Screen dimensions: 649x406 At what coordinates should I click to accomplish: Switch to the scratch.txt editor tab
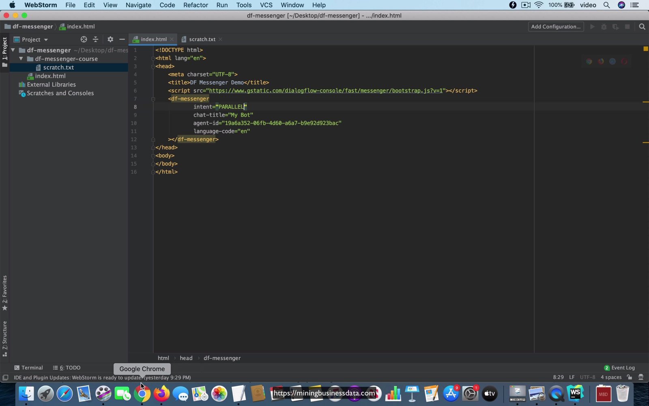point(202,39)
